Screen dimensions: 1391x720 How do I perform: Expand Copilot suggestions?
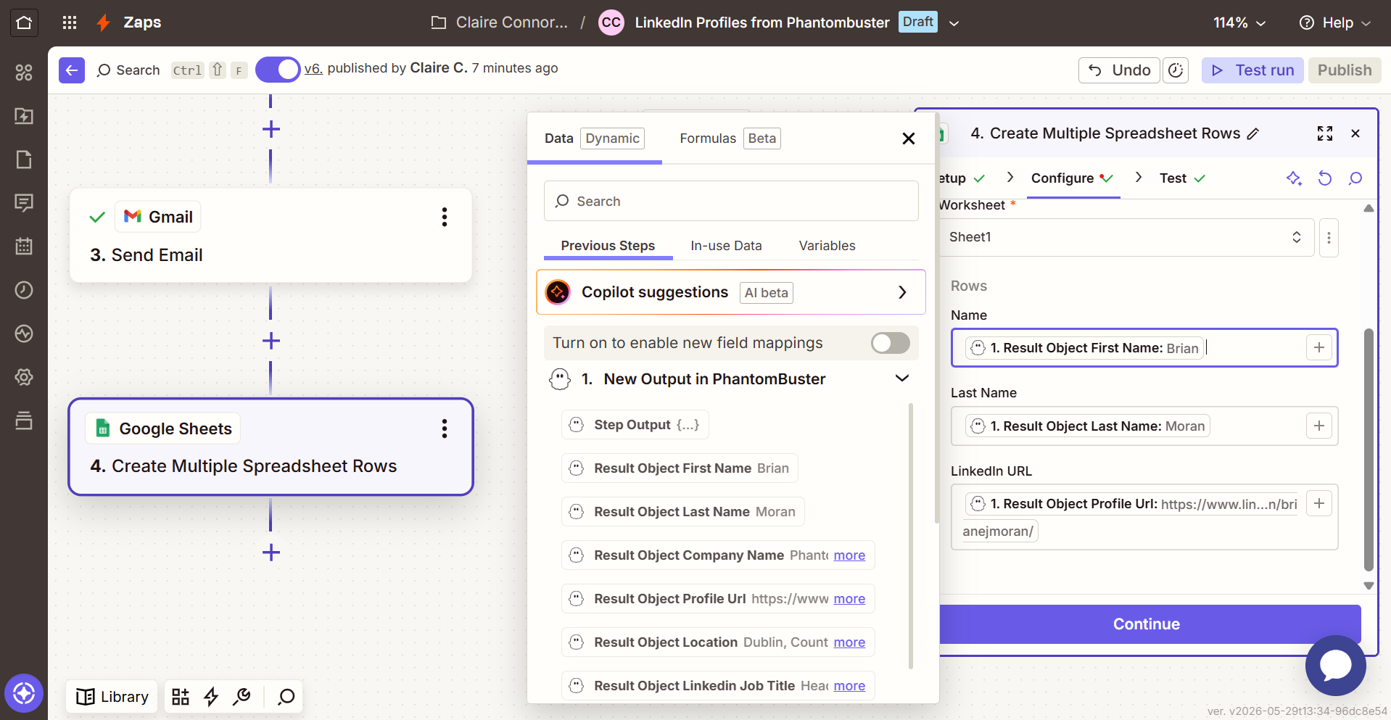731,292
